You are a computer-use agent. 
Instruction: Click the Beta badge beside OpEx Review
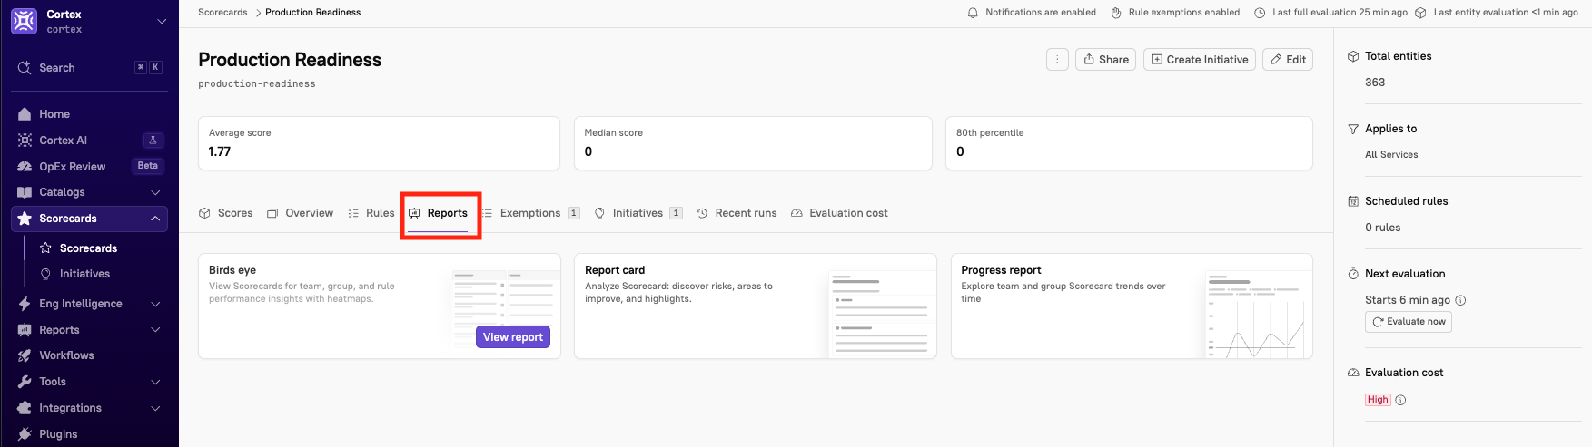point(148,166)
